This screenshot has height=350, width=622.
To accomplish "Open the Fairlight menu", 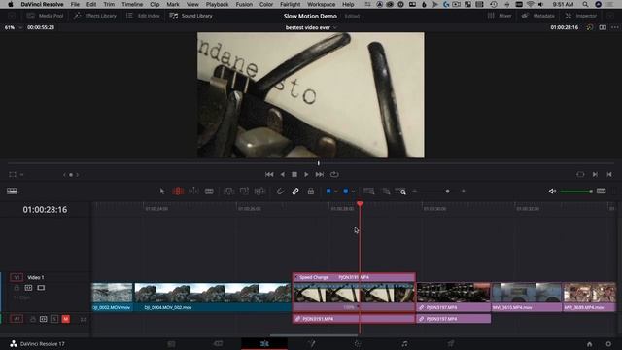I will click(290, 4).
